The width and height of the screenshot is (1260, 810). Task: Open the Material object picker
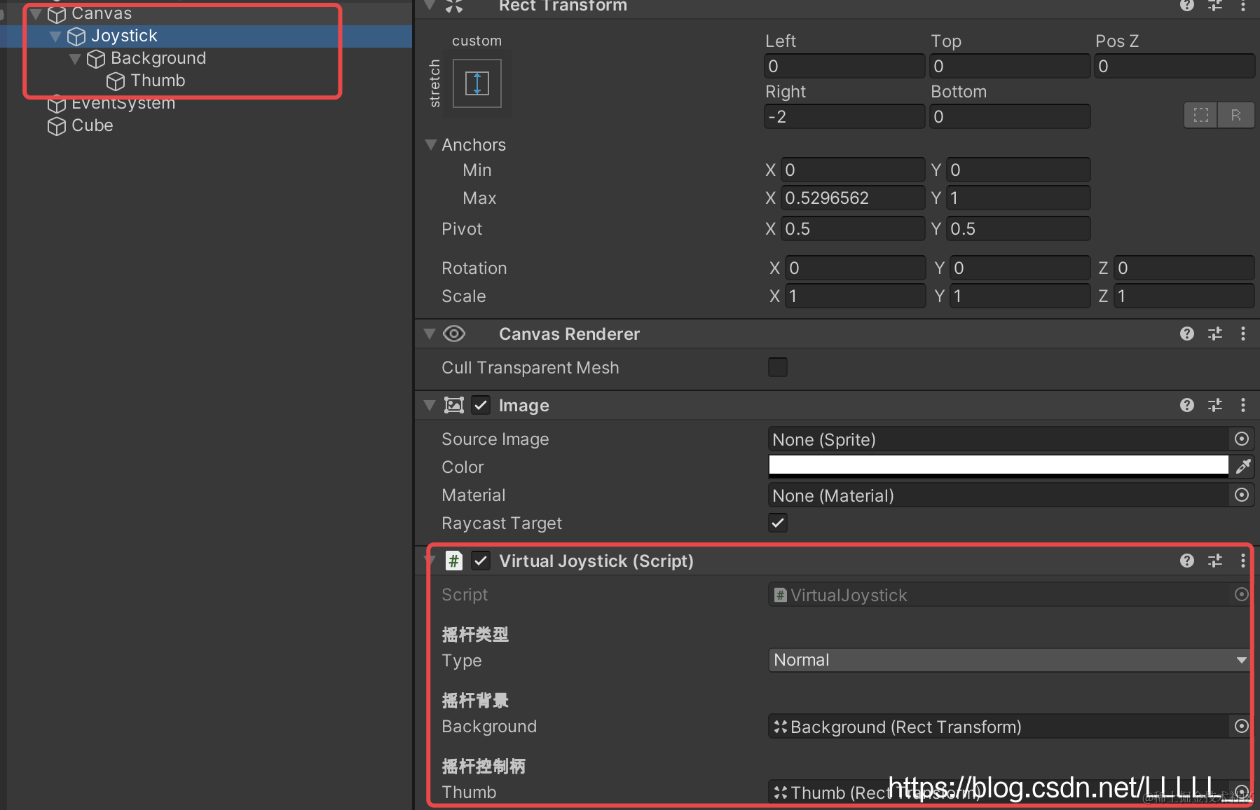[1241, 495]
